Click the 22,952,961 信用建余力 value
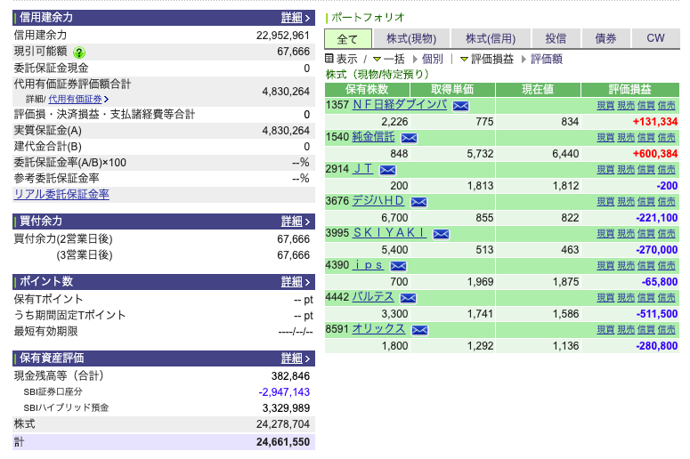The image size is (690, 459). (x=283, y=36)
